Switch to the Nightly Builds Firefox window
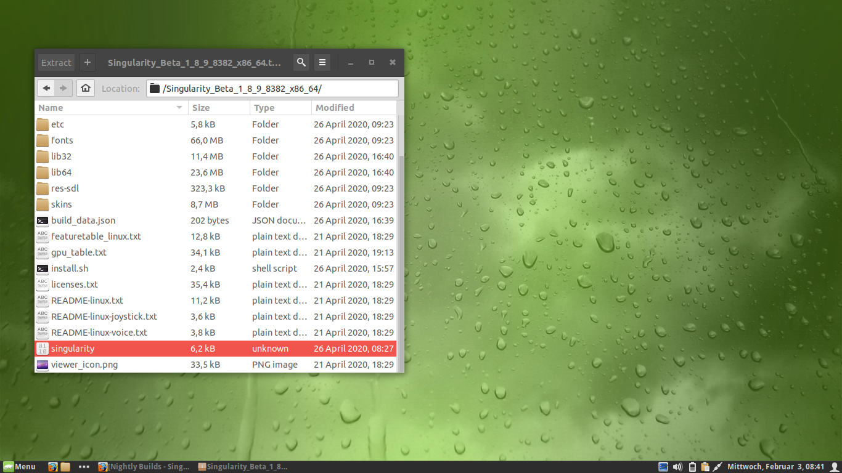This screenshot has width=842, height=473. point(144,467)
